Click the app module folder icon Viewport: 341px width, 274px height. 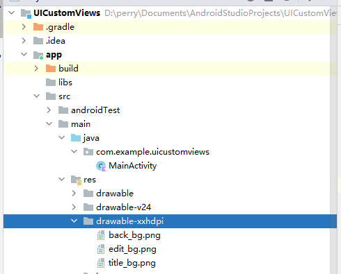click(38, 55)
